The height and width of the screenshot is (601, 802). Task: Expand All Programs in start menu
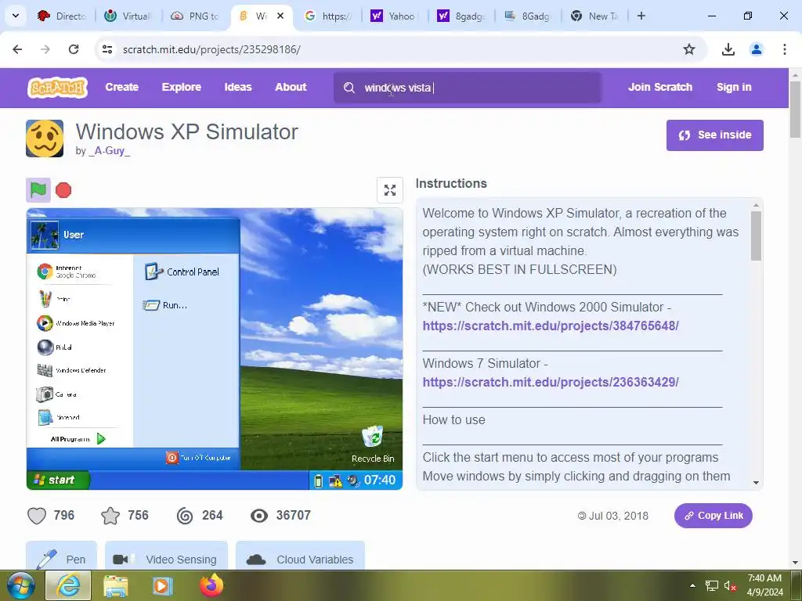pyautogui.click(x=78, y=438)
